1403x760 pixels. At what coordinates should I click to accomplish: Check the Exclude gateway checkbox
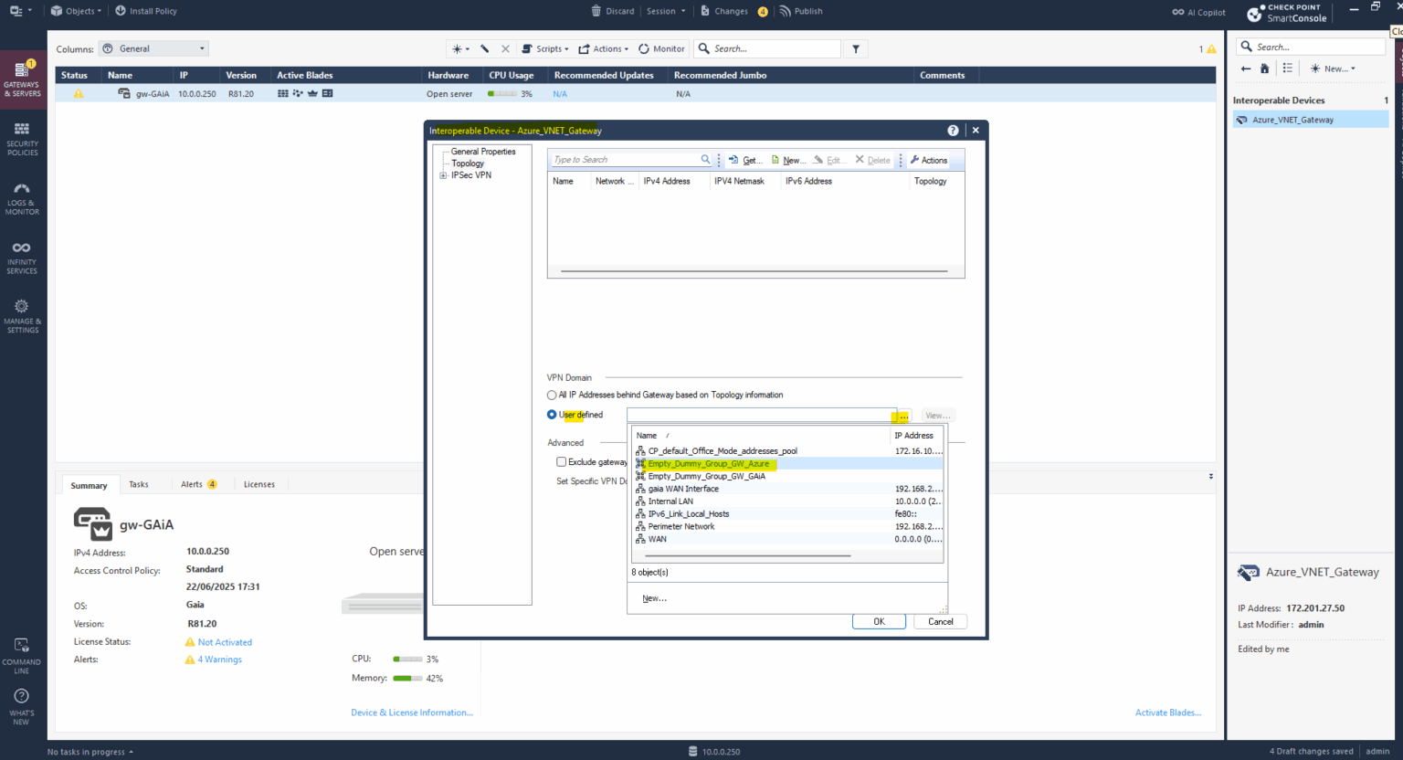[562, 461]
